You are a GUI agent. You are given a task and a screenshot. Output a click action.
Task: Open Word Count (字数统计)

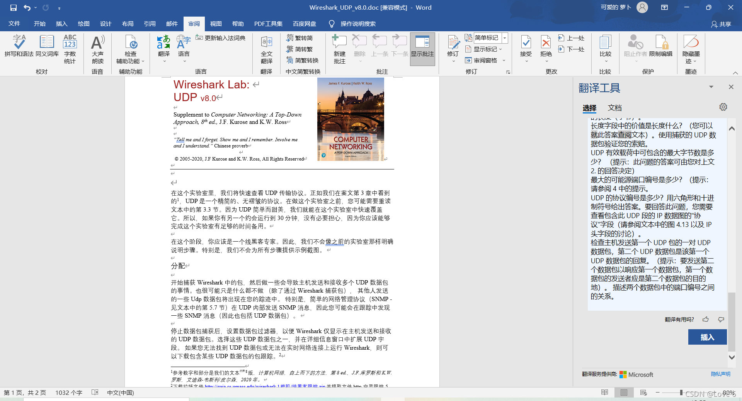70,49
